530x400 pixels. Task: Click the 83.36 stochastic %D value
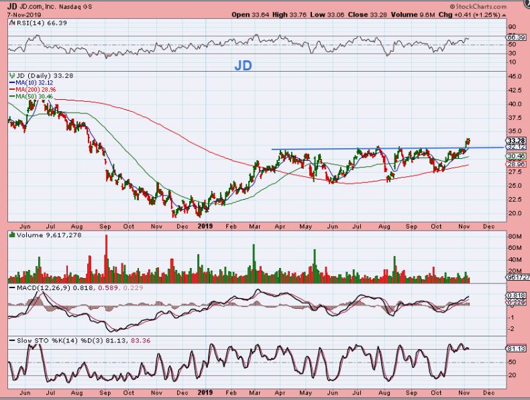[140, 340]
